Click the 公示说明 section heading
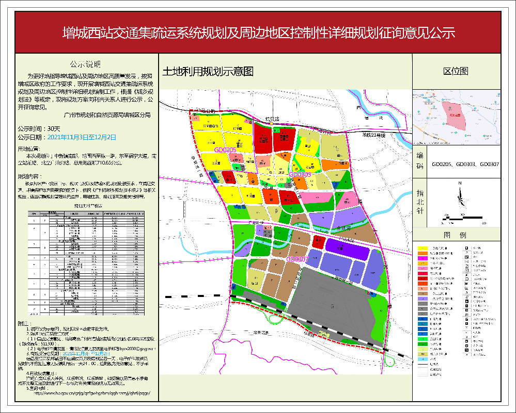The width and height of the screenshot is (516, 413). (86, 64)
